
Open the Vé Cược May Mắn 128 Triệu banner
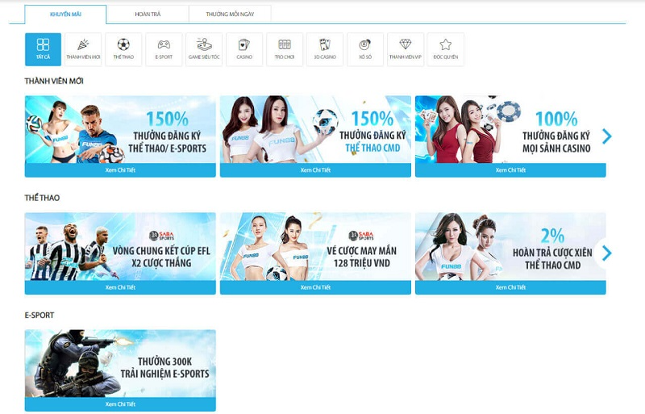point(315,247)
